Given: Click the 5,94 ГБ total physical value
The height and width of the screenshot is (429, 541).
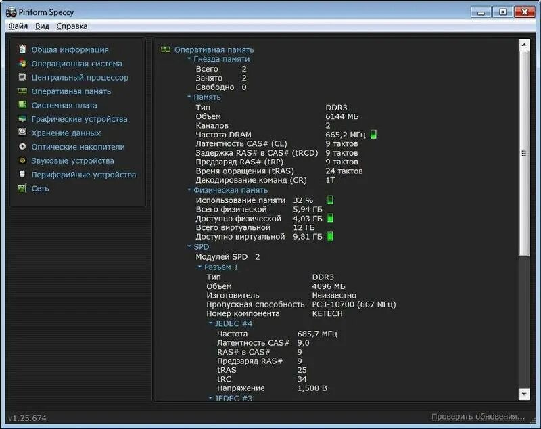Looking at the screenshot, I should point(308,209).
